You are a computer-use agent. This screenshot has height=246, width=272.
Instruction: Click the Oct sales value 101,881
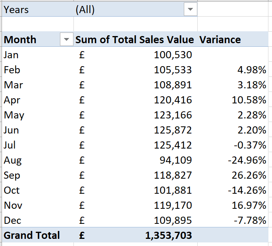pos(173,191)
